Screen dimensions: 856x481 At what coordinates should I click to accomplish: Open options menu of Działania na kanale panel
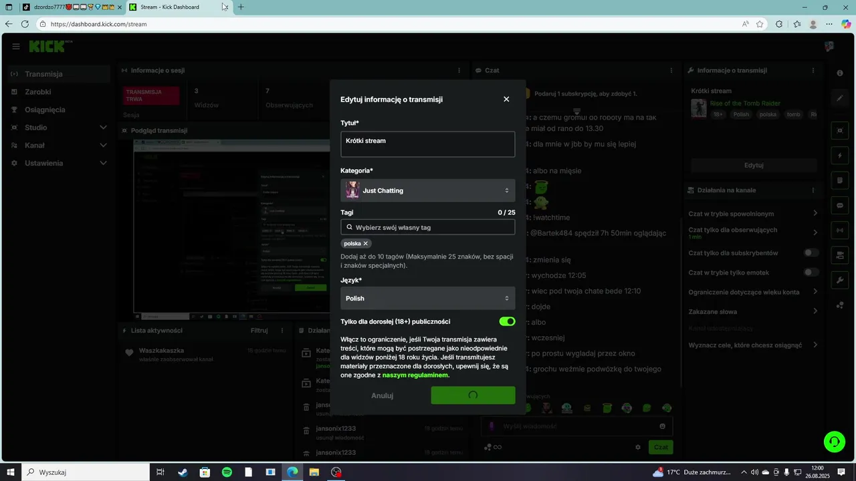[813, 190]
